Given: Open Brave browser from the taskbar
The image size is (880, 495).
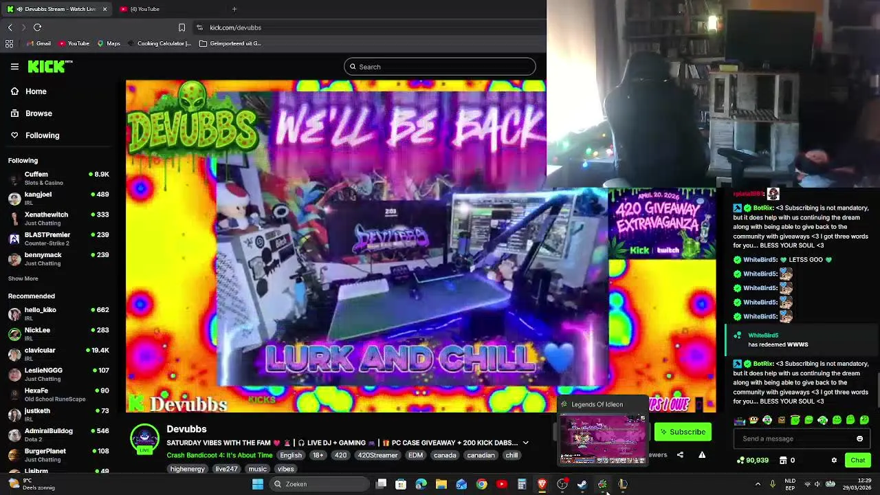Looking at the screenshot, I should [542, 484].
